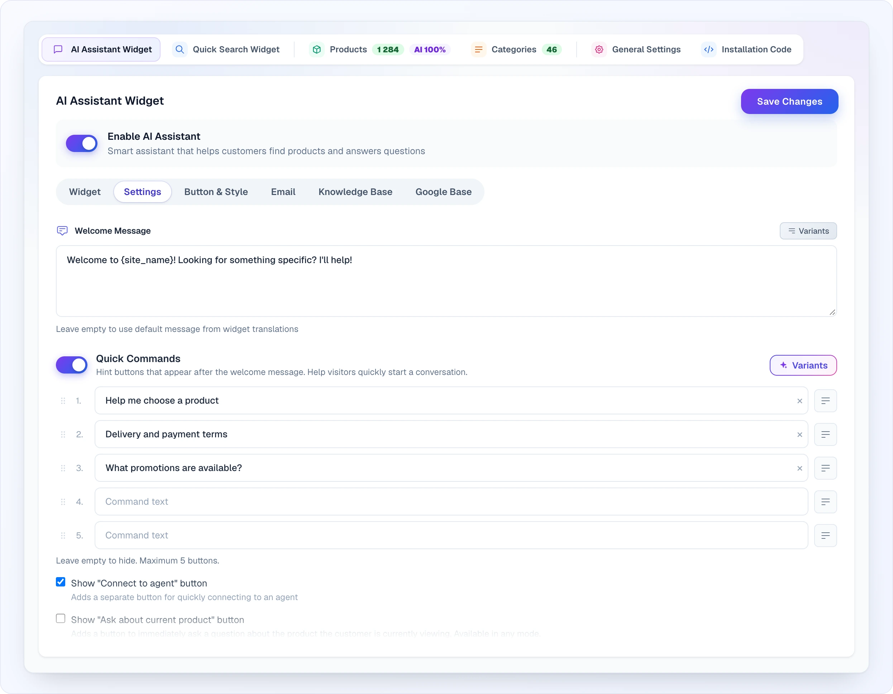Click the Products cube icon

(317, 49)
